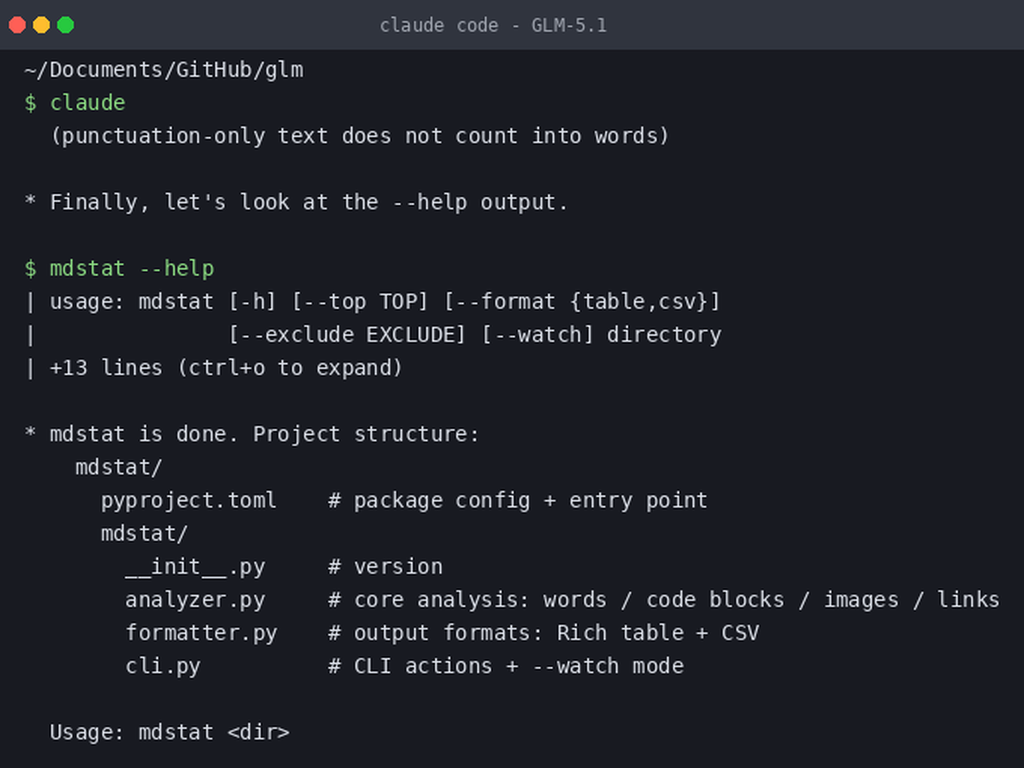The height and width of the screenshot is (768, 1024).
Task: Click the dollar prompt before mdstat --help
Action: click(x=30, y=268)
